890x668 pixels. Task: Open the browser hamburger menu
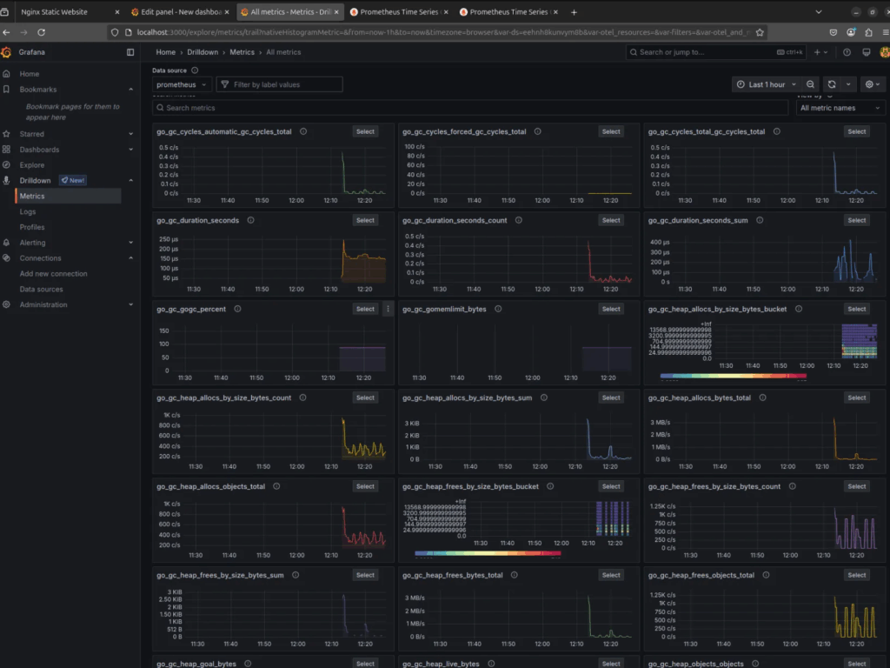click(886, 32)
